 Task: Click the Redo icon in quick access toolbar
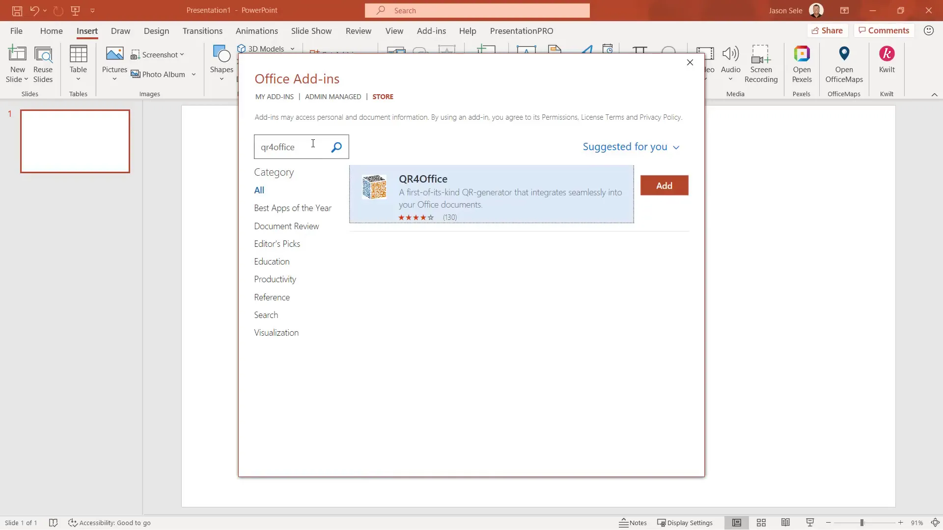58,10
